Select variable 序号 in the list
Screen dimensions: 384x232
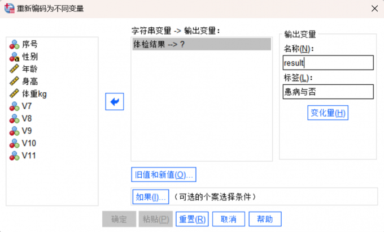click(x=29, y=45)
